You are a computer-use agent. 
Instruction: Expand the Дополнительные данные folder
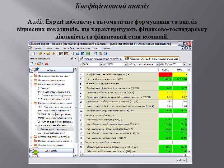click(x=31, y=80)
